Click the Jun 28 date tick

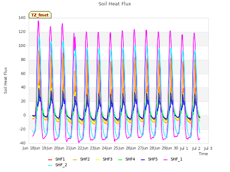pyautogui.click(x=148, y=148)
